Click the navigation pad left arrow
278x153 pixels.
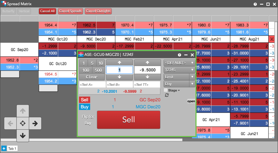point(10,123)
